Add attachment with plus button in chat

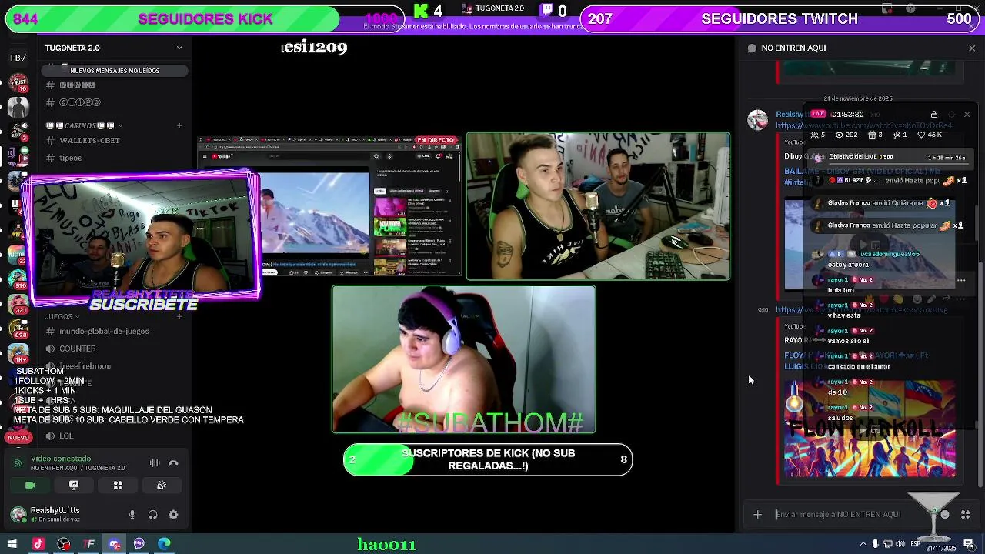click(x=757, y=515)
